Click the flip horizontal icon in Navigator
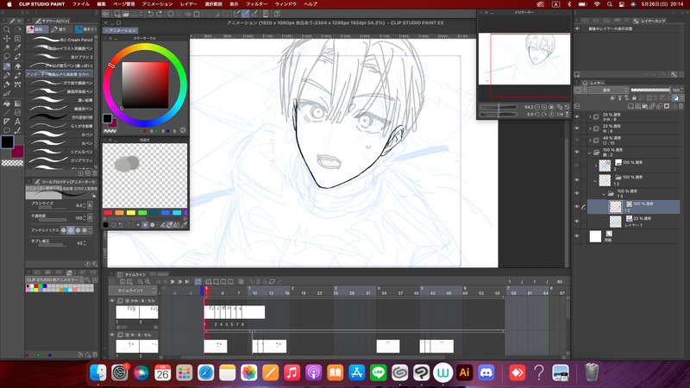690x388 pixels. pyautogui.click(x=560, y=115)
